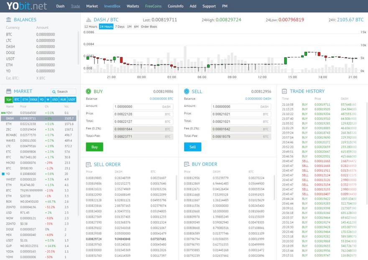Image resolution: width=368 pixels, height=260 pixels.
Task: Select the ZEC market row
Action: (39, 130)
